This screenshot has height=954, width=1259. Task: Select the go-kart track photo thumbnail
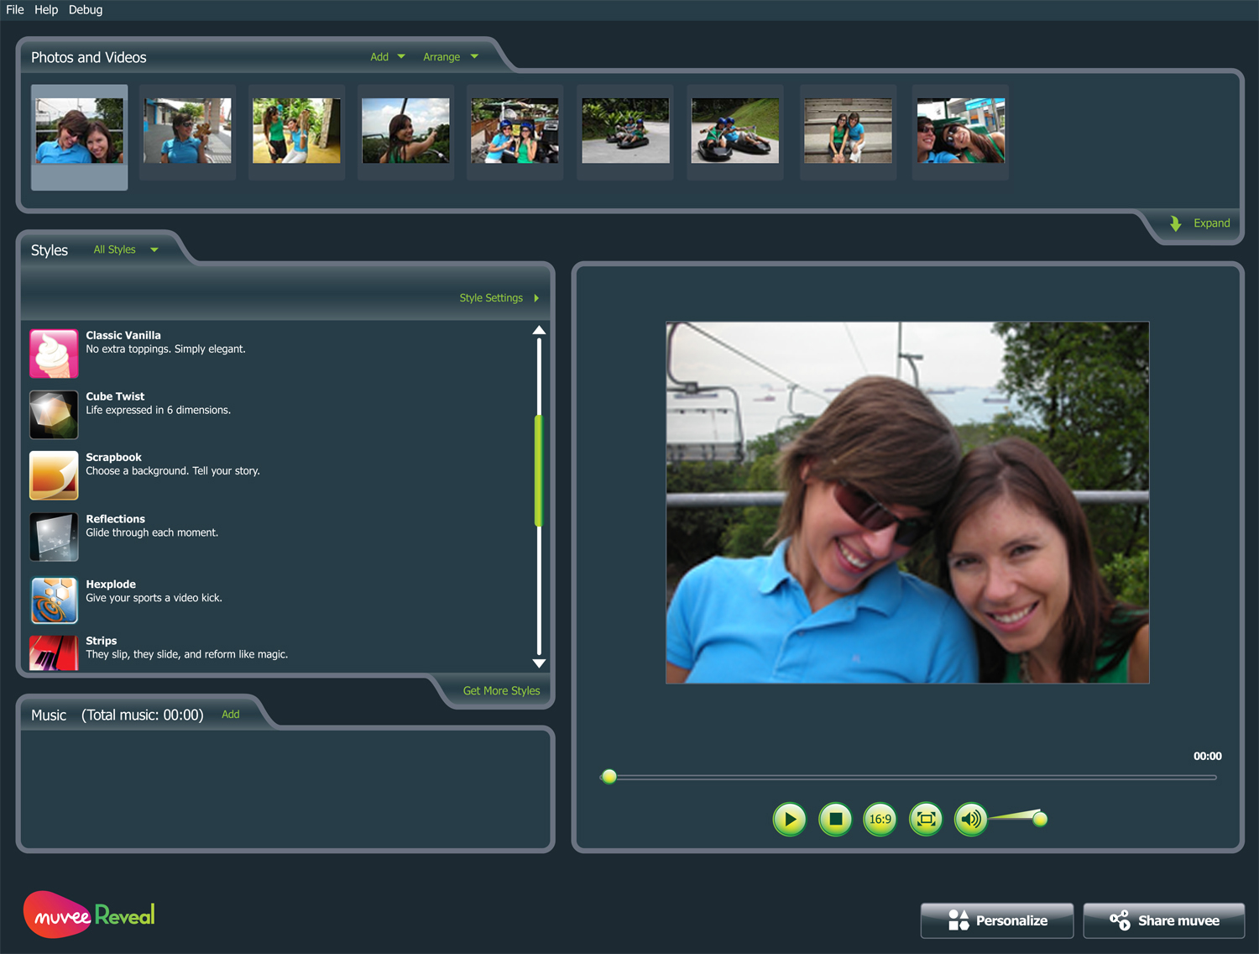[625, 131]
